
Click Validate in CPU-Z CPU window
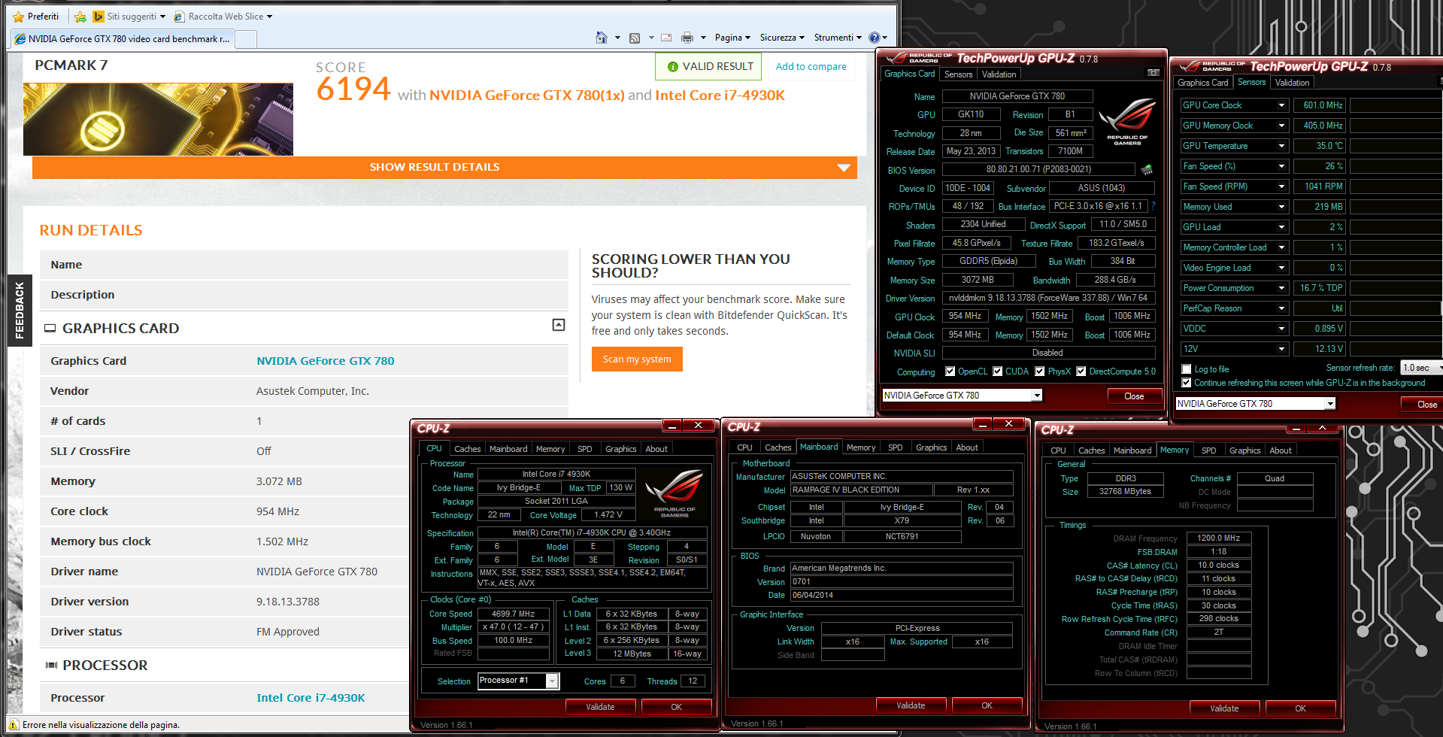pos(600,707)
